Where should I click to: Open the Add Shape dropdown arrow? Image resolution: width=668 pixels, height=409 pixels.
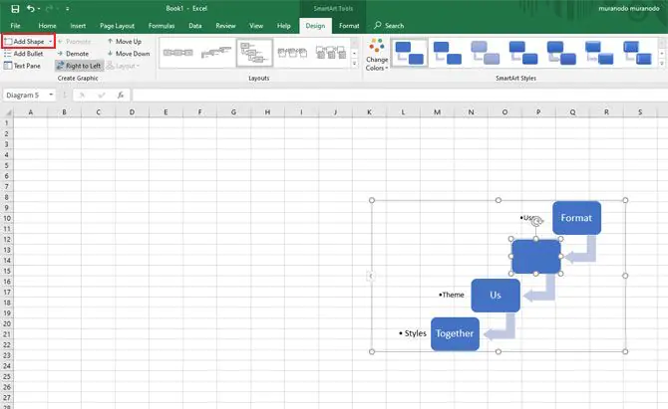pos(50,41)
